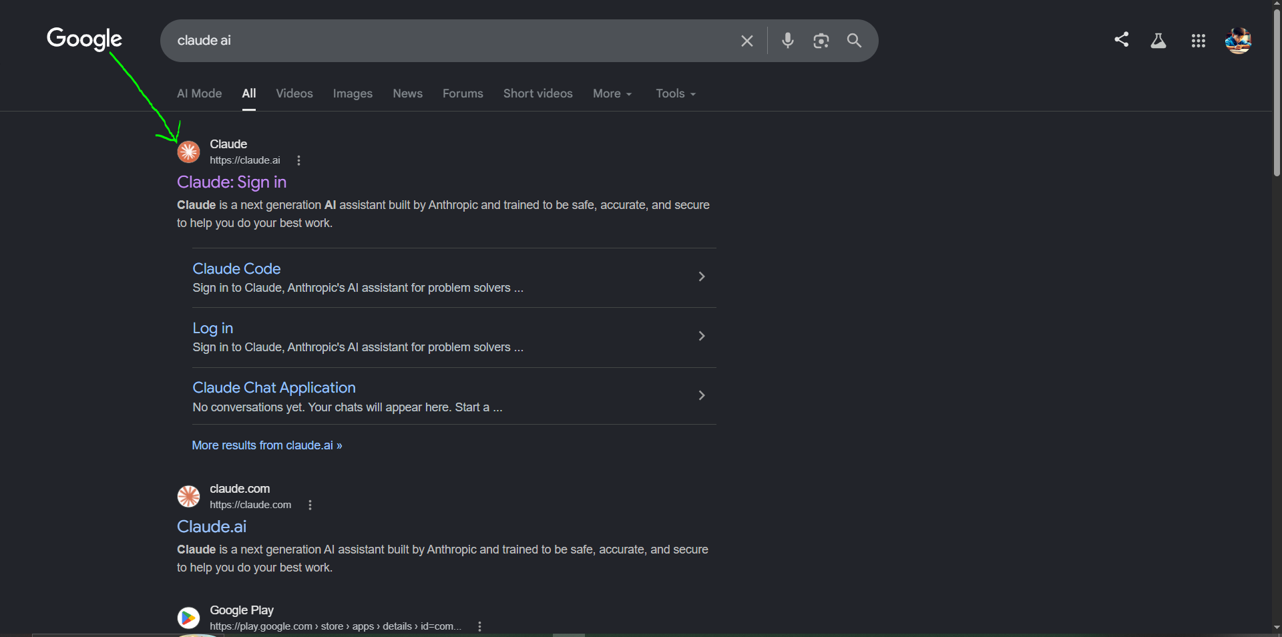
Task: Click the share icon in header
Action: 1122,39
